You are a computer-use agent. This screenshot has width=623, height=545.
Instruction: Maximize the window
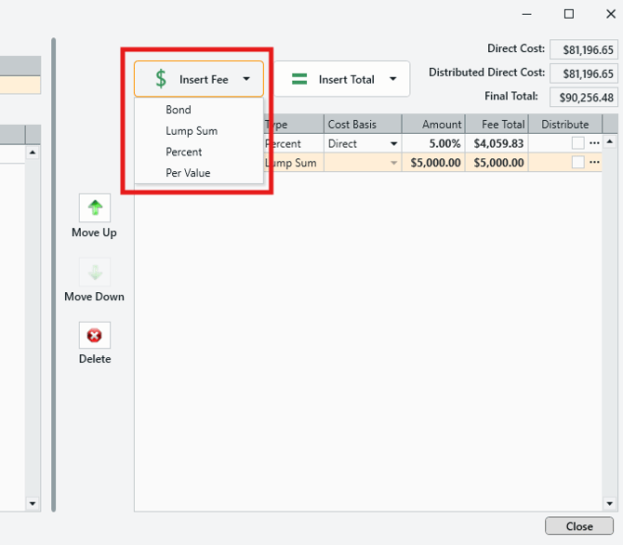pos(569,14)
